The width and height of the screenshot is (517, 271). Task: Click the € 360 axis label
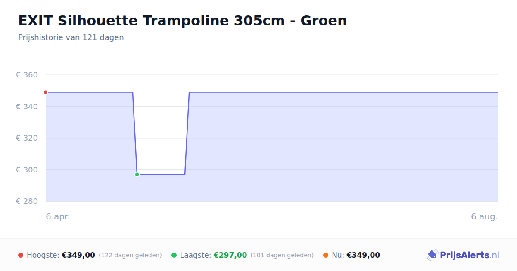click(x=27, y=75)
